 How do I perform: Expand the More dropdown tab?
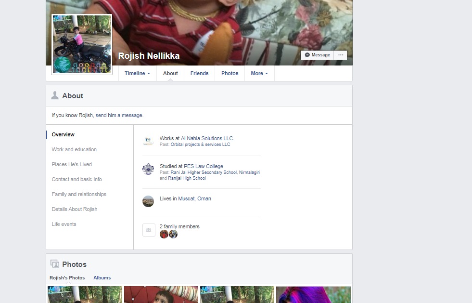[x=259, y=73]
